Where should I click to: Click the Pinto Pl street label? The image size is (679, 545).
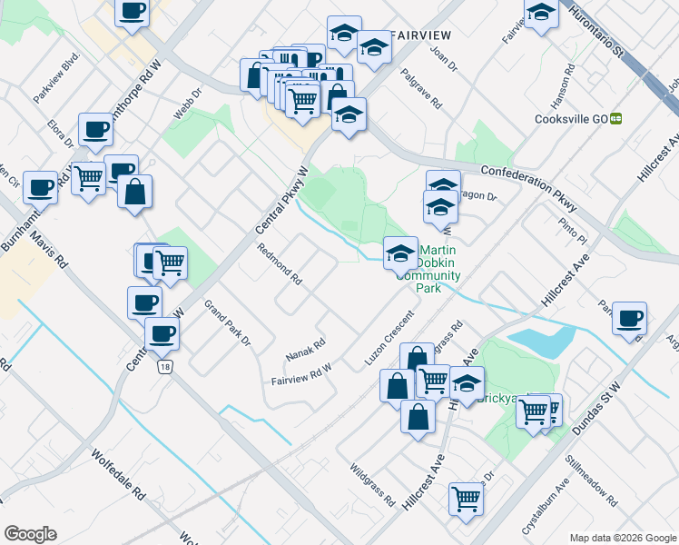click(x=573, y=231)
